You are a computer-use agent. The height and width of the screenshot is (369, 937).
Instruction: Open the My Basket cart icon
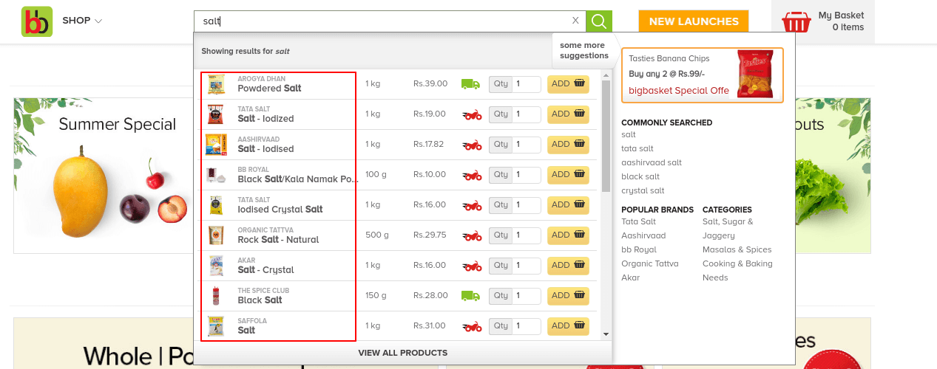(796, 21)
